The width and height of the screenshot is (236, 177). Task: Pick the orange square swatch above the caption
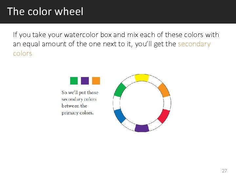pos(96,81)
